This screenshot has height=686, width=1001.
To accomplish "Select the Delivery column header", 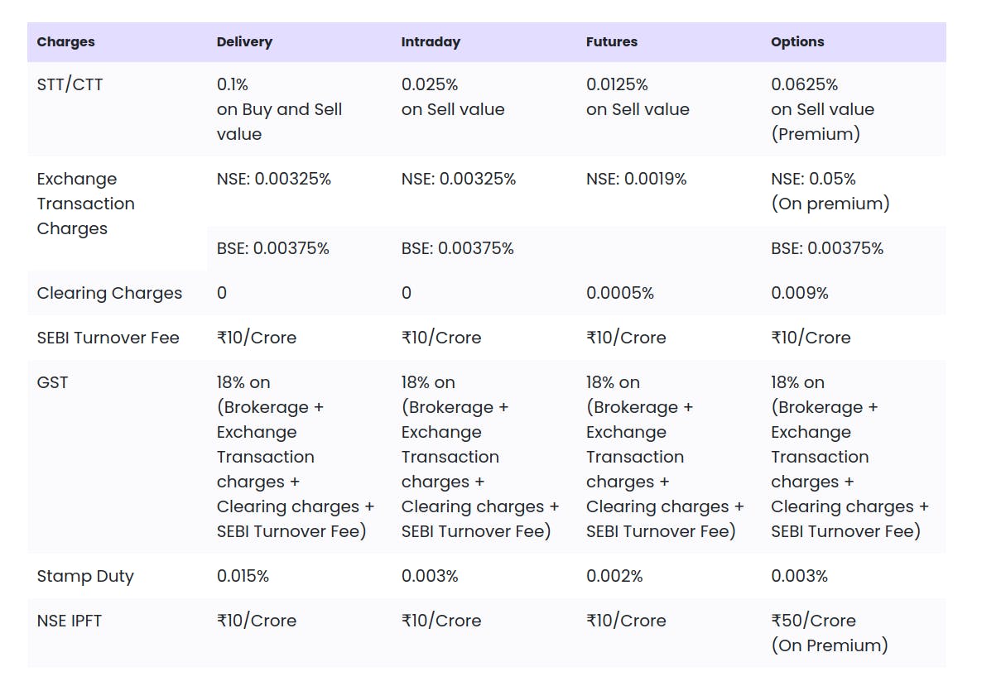I will pos(244,42).
